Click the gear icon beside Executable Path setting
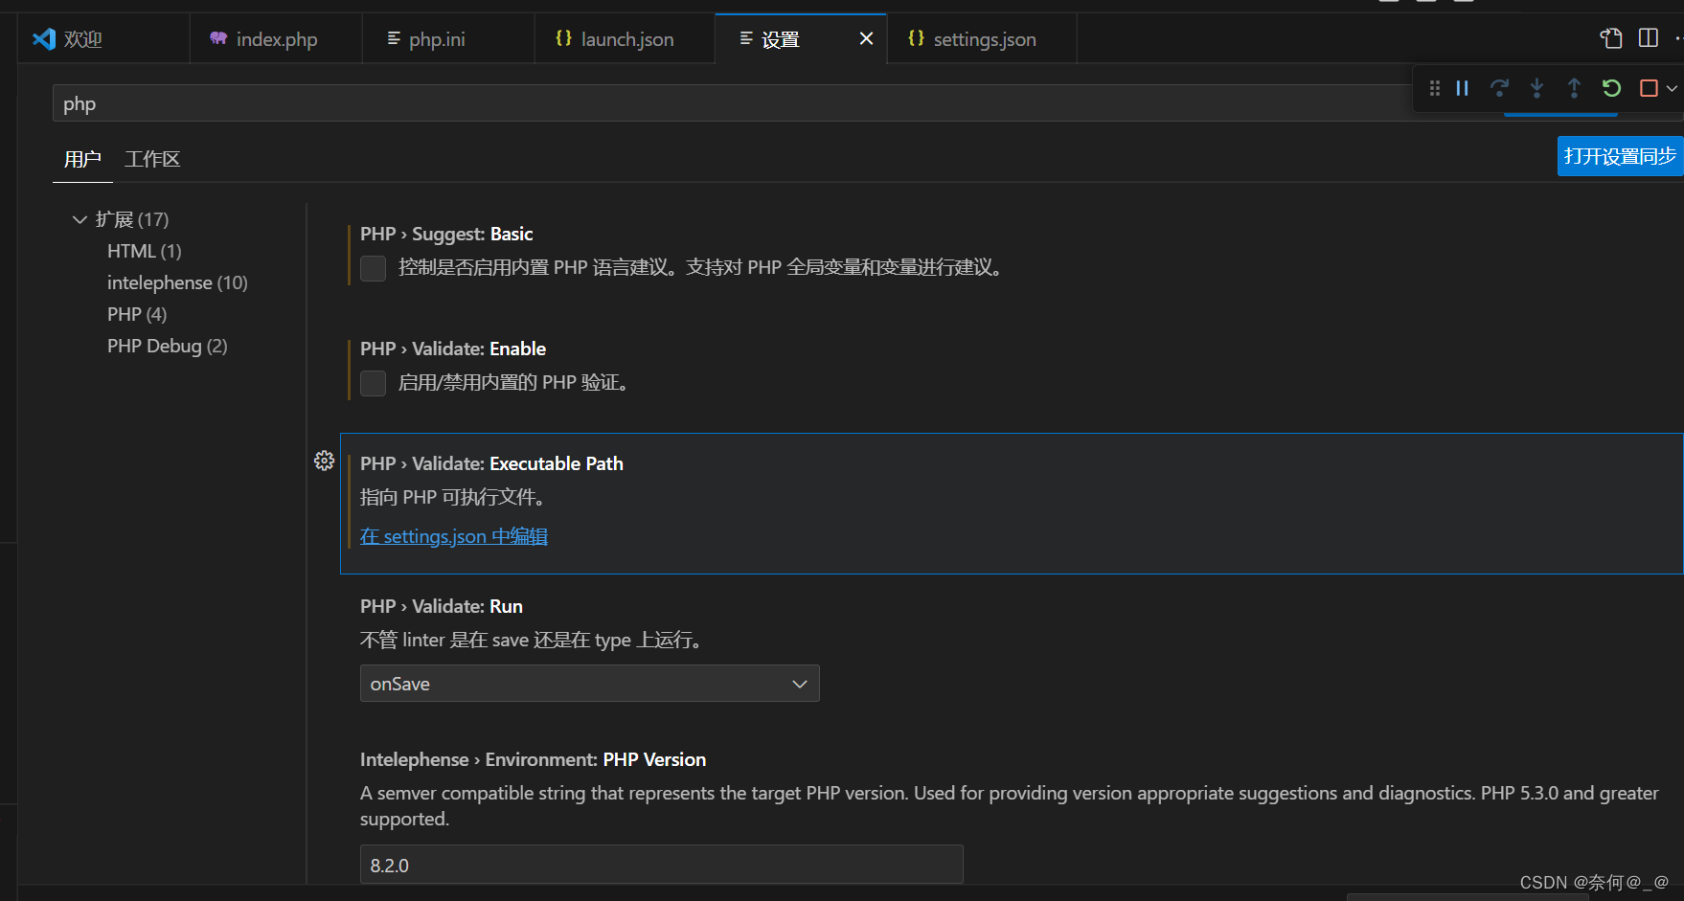The image size is (1684, 901). click(x=324, y=461)
